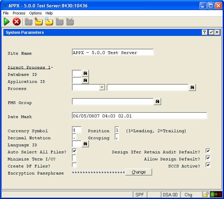Open the File menu
The image size is (224, 199).
pyautogui.click(x=6, y=13)
